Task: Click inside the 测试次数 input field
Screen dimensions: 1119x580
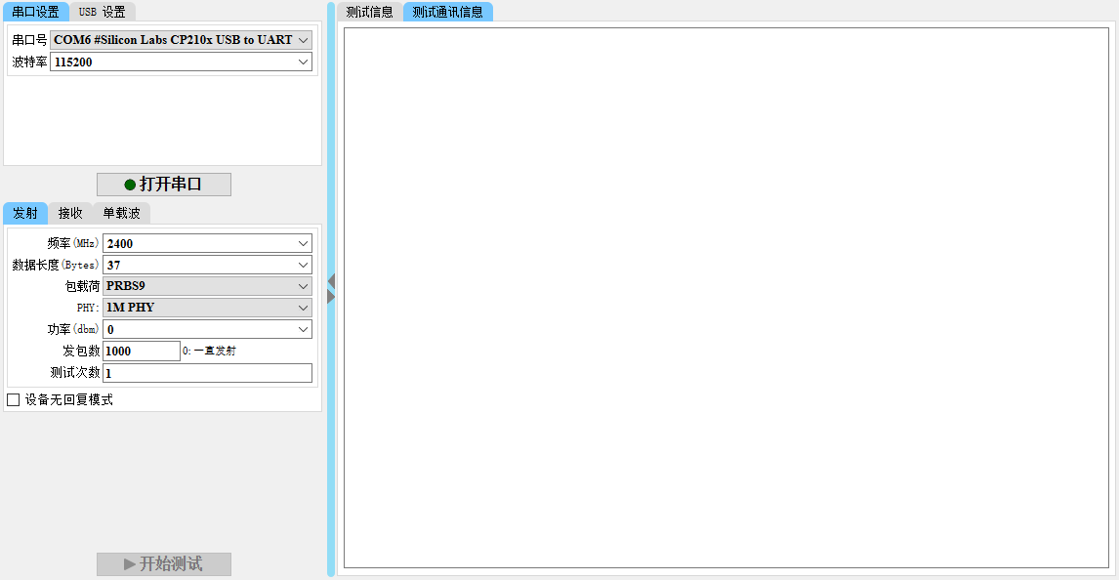Action: tap(207, 372)
